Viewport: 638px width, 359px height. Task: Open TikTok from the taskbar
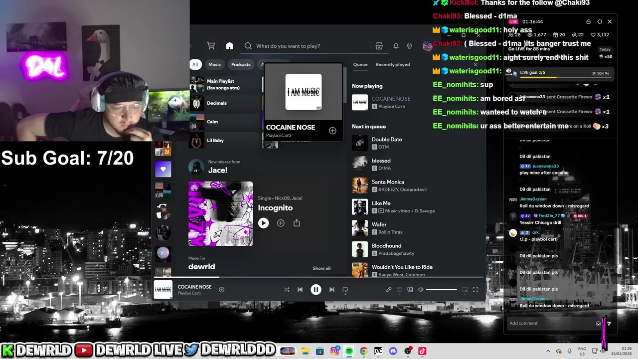point(422,352)
